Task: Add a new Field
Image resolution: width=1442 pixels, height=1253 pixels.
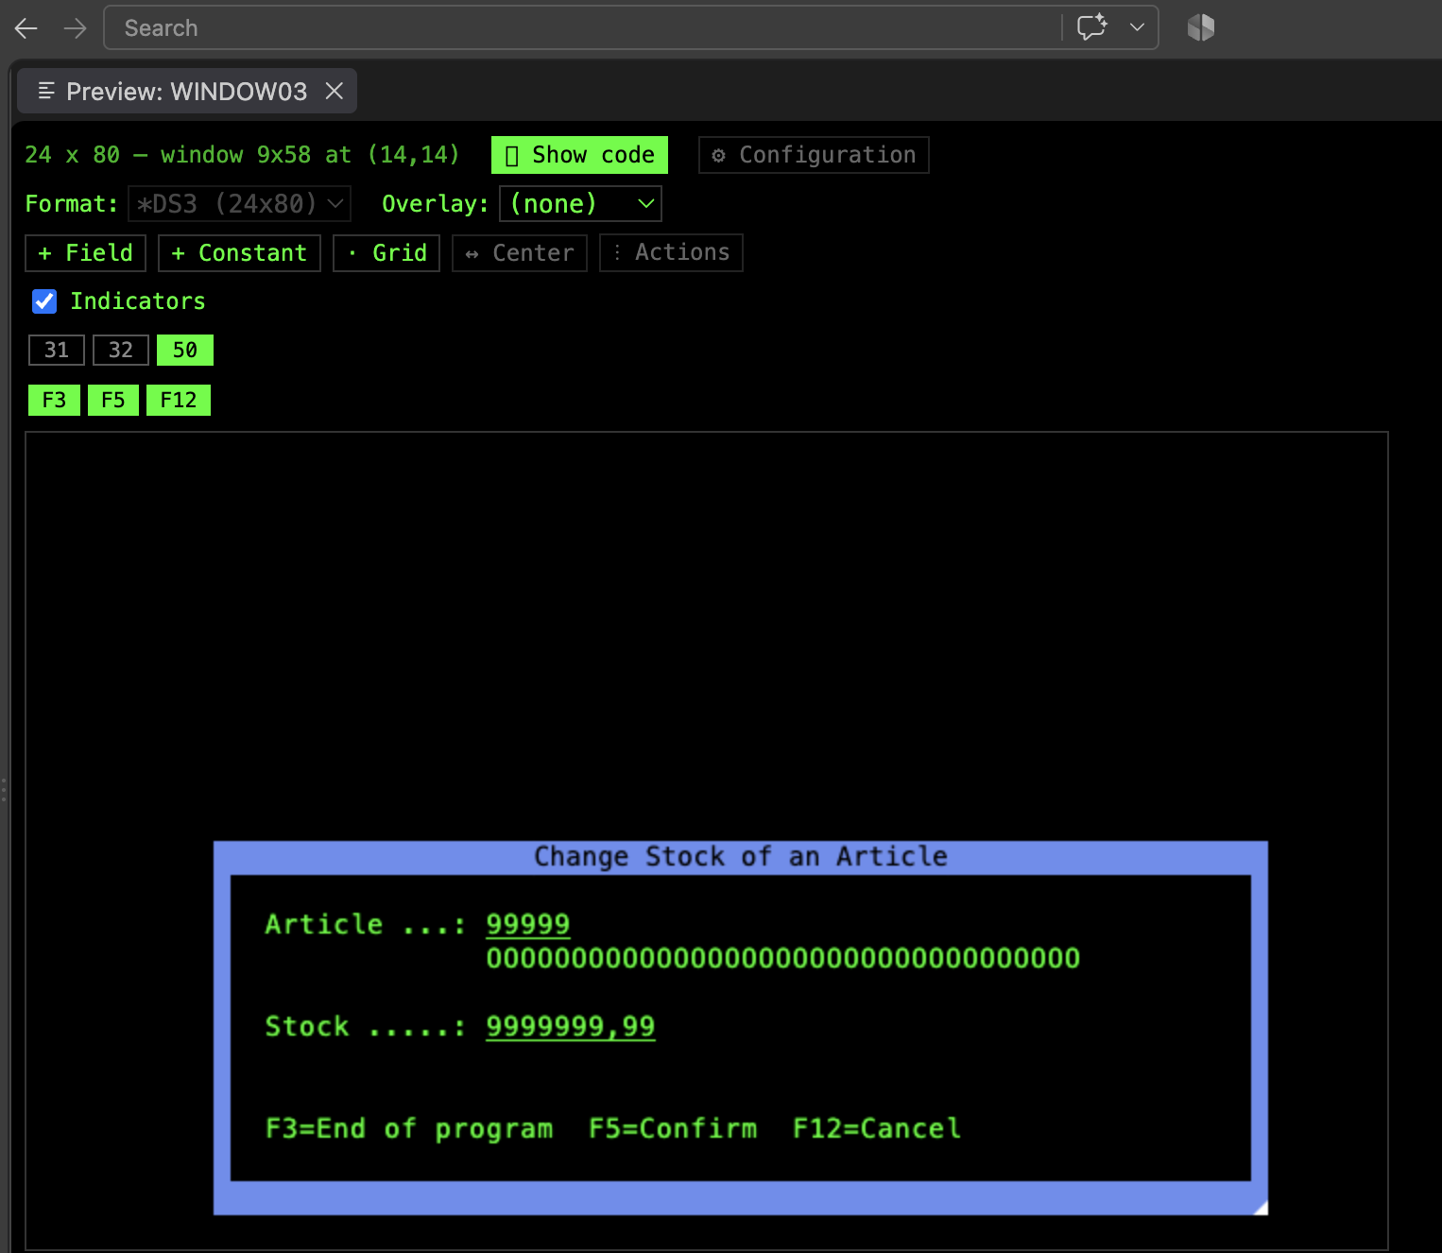Action: point(85,252)
